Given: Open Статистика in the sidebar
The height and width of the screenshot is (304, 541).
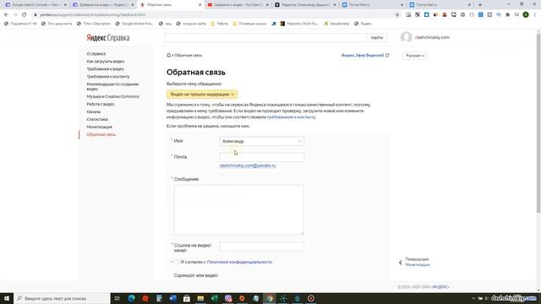Looking at the screenshot, I should [97, 119].
